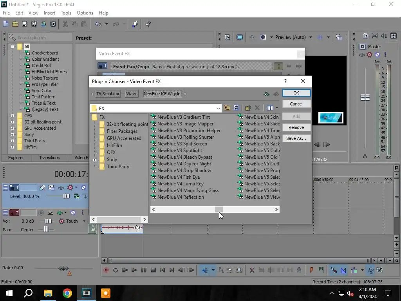Click Play in the transport bar
Viewport: 401px width, 301px height.
(x=134, y=270)
